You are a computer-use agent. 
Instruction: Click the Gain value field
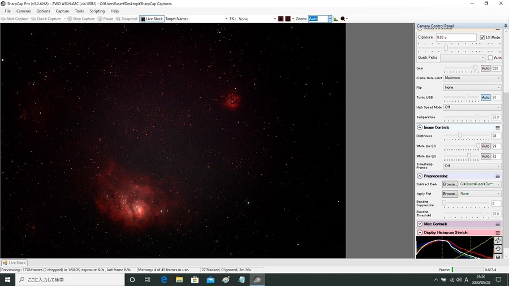[496, 68]
